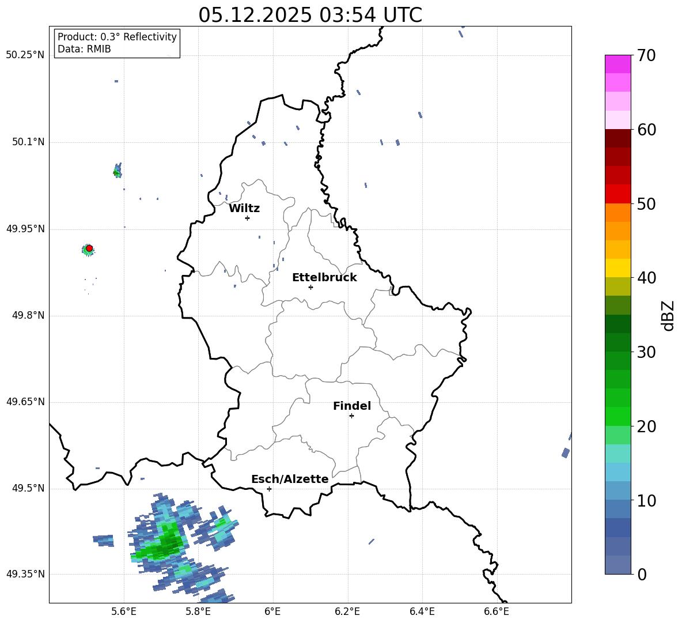Click the Findel city label
Image resolution: width=682 pixels, height=623 pixels.
tap(352, 406)
